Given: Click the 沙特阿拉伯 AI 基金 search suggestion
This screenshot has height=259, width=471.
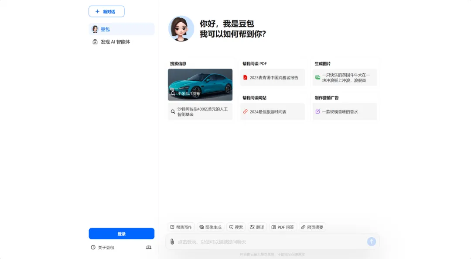Looking at the screenshot, I should coord(200,111).
